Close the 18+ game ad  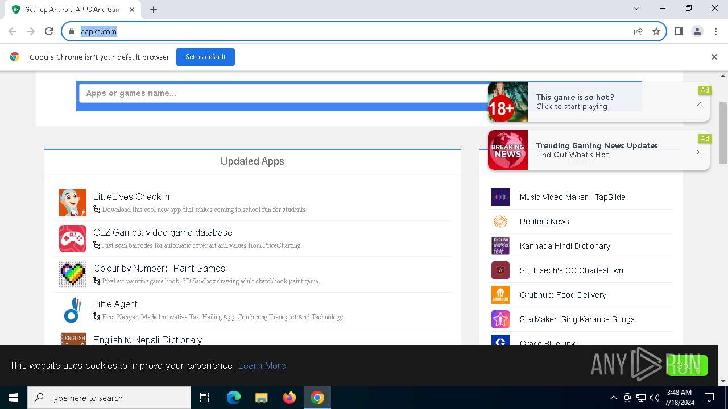(x=699, y=104)
